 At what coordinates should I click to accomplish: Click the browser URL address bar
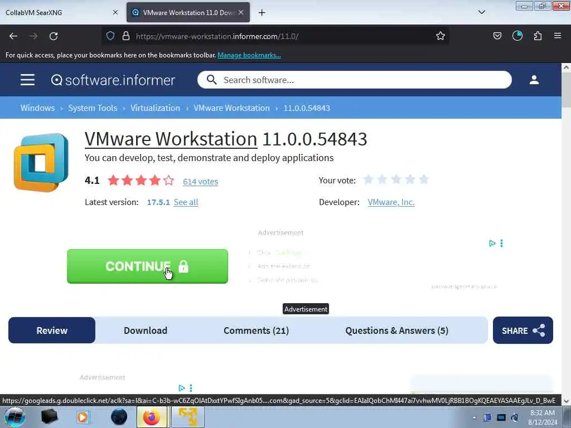click(x=275, y=36)
